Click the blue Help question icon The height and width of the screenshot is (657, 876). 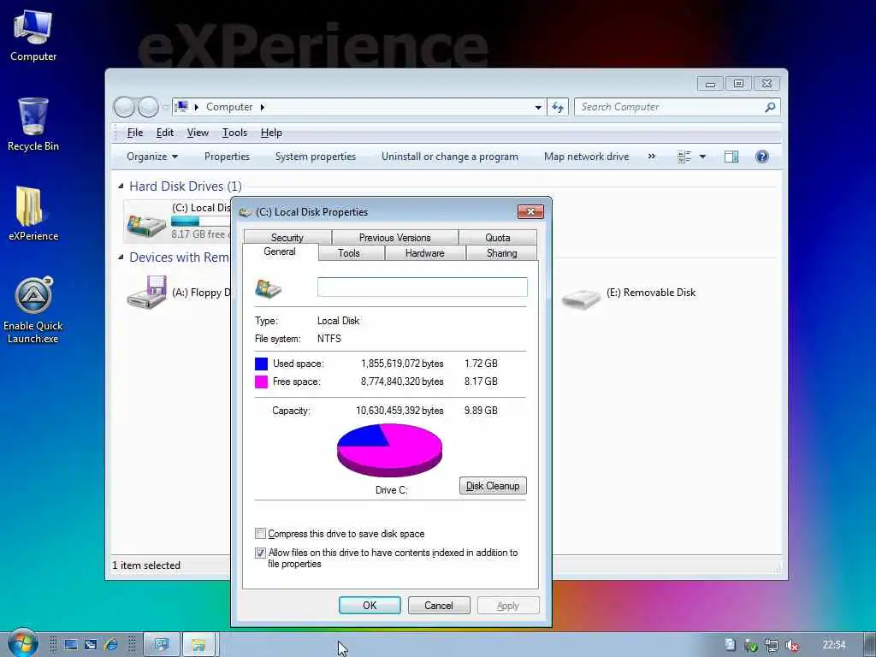tap(761, 157)
